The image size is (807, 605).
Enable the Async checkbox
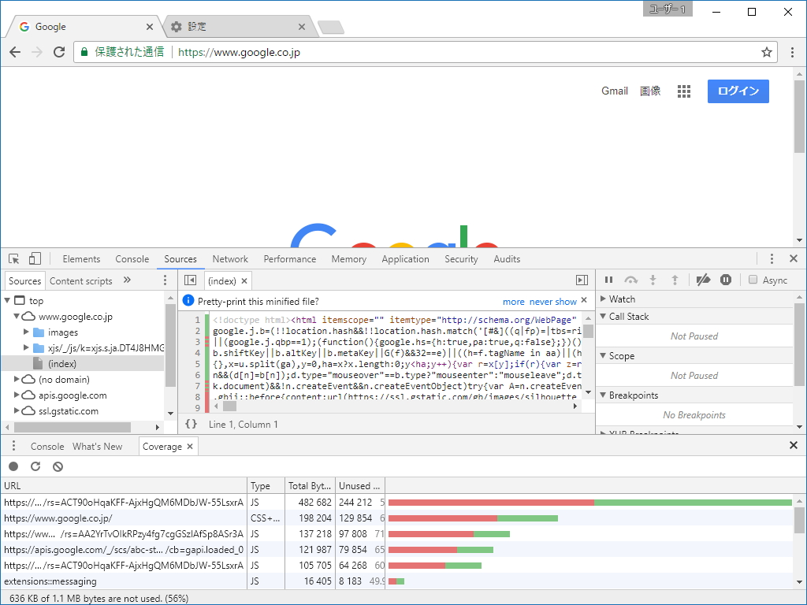753,280
